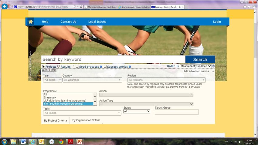
Task: Click the Search by keyword field
Action: (x=113, y=59)
